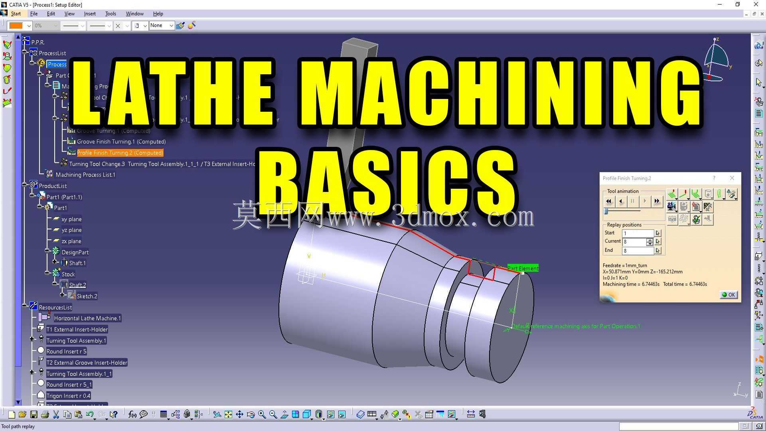766x431 pixels.
Task: Click the Fly mode airplane icon
Action: pos(217,415)
